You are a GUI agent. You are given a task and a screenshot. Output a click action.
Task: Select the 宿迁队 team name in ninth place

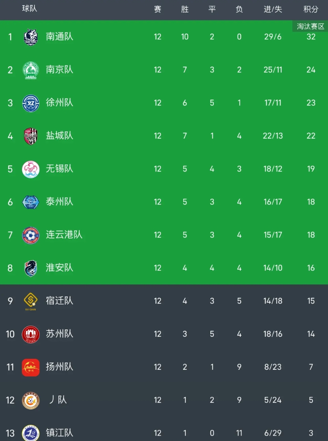click(x=60, y=301)
